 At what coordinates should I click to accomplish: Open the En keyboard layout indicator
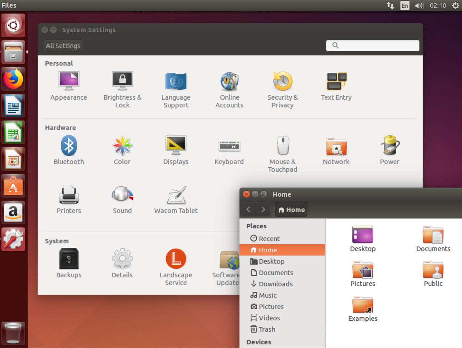pyautogui.click(x=405, y=5)
